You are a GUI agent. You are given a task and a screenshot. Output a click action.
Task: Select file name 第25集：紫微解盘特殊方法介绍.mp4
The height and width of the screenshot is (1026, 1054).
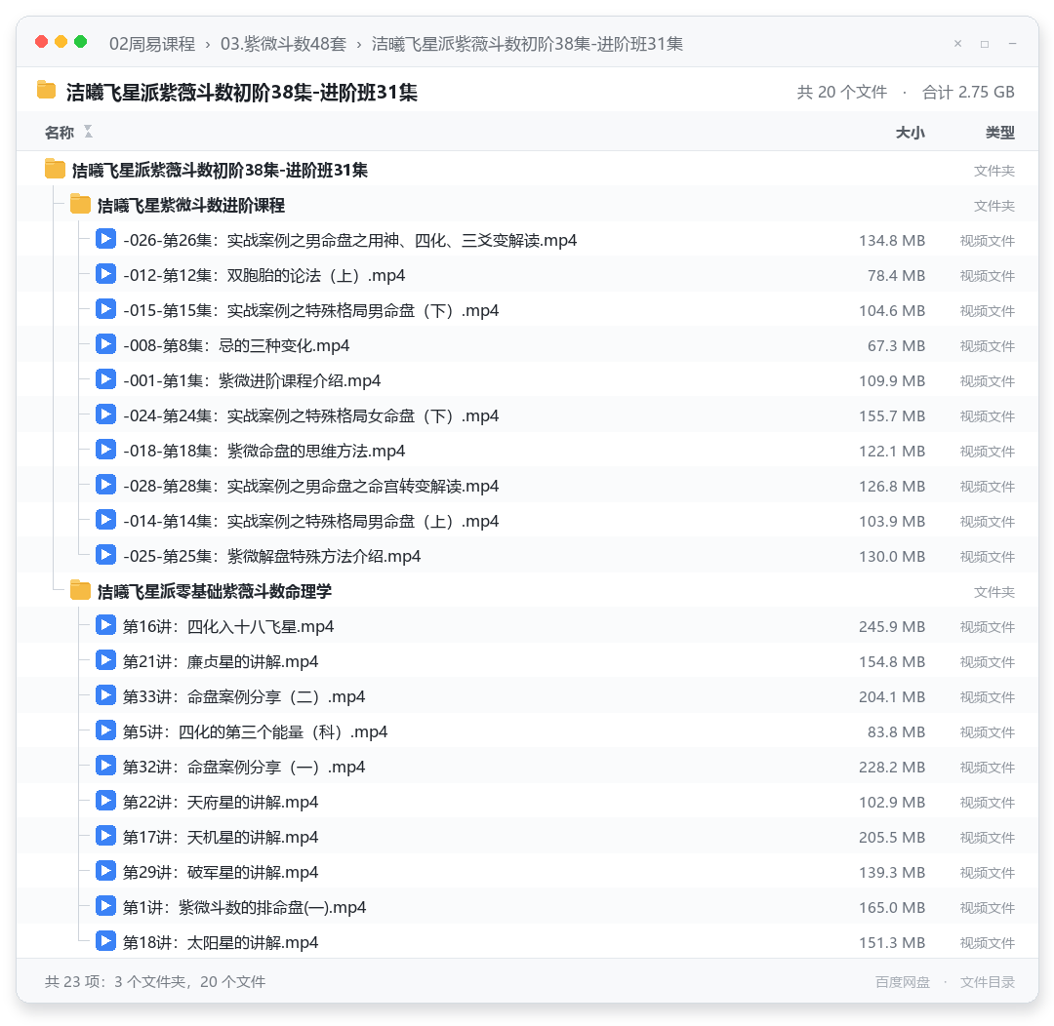[271, 556]
